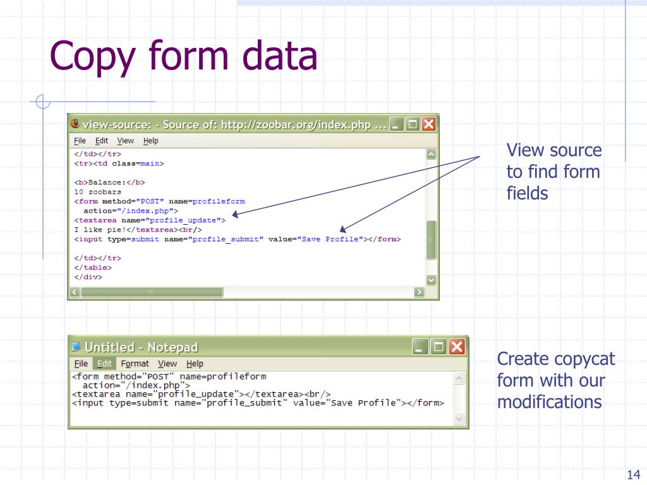Click Notepad scroll up arrow
The height and width of the screenshot is (485, 647).
459,379
